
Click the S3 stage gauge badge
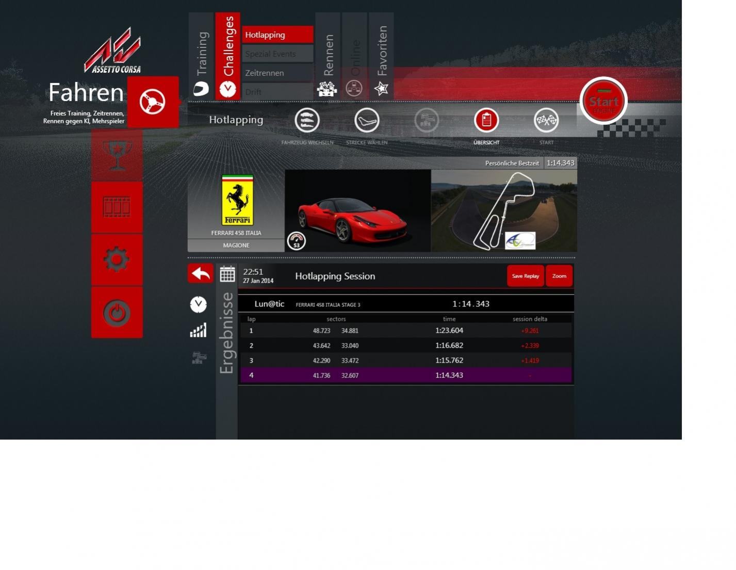(x=296, y=241)
